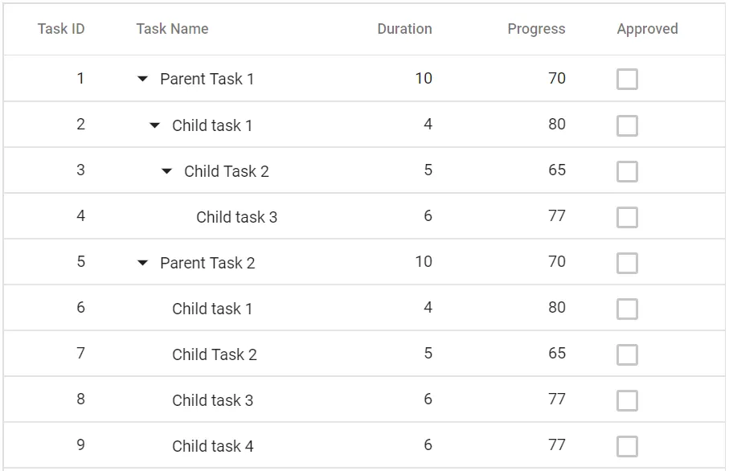The image size is (729, 471).
Task: Approve Child task 4 in the last row
Action: [626, 445]
